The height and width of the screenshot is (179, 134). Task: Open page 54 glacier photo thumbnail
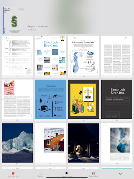[17, 143]
